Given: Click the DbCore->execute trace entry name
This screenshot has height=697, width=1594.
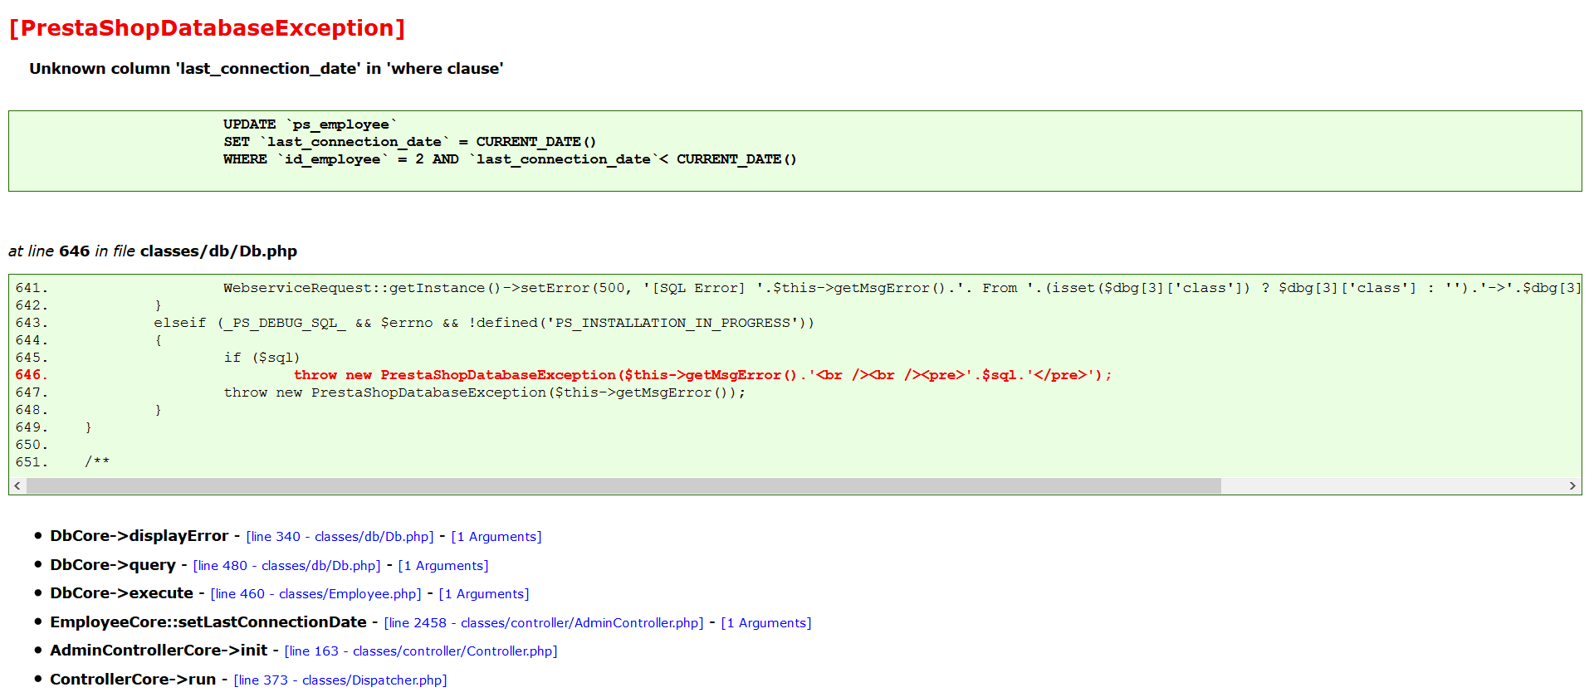Looking at the screenshot, I should [121, 593].
